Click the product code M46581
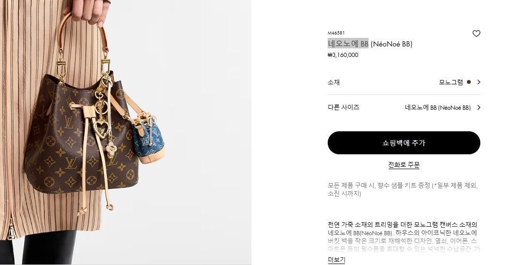Viewport: 524px width, 265px height. [x=336, y=33]
